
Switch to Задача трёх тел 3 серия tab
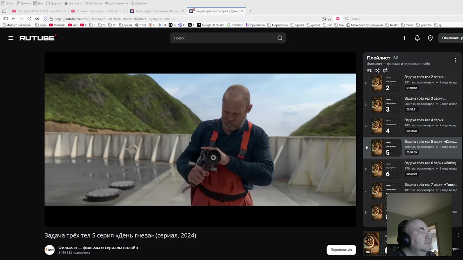pyautogui.click(x=157, y=11)
